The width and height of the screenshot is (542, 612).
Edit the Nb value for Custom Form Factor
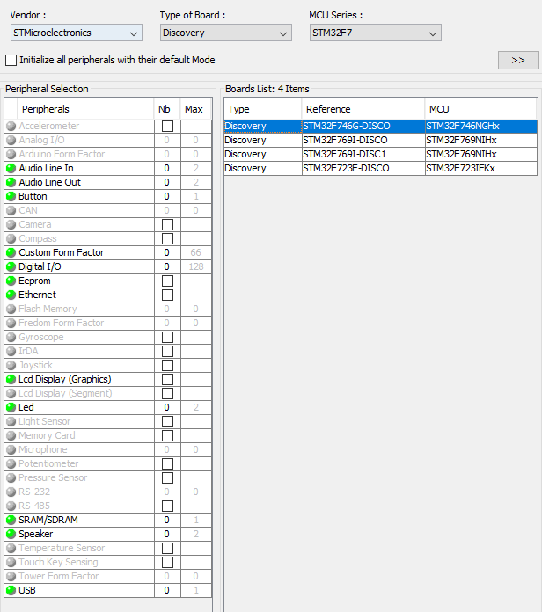coord(167,252)
